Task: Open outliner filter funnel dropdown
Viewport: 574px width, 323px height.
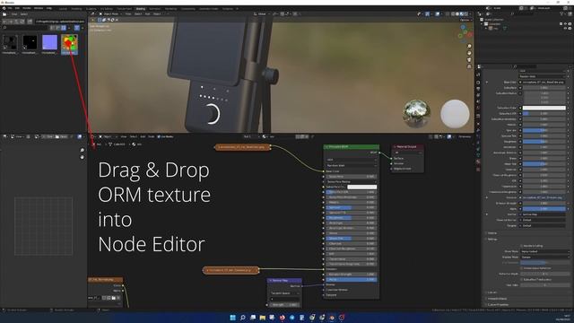Action: [562, 14]
